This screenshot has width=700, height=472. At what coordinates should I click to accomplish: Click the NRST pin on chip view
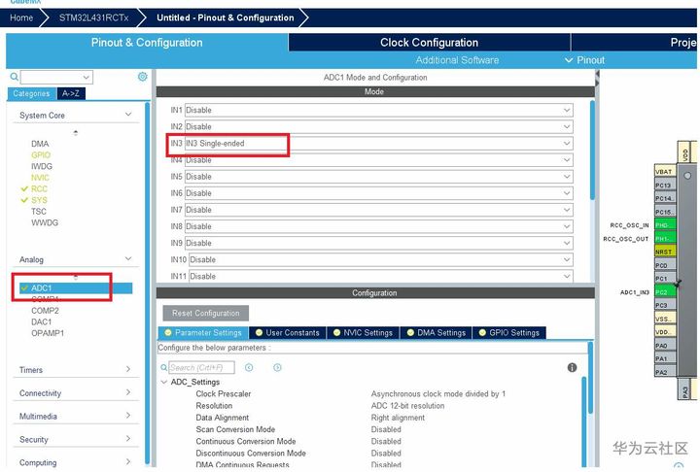tap(665, 253)
